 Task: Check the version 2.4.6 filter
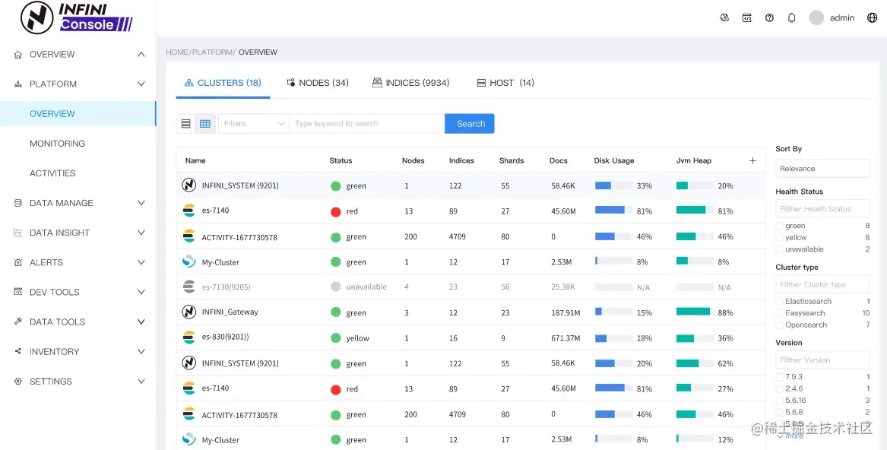(x=780, y=389)
